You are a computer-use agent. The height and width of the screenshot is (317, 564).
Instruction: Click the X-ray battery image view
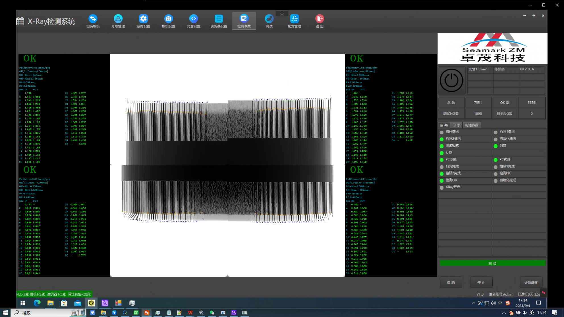click(227, 165)
